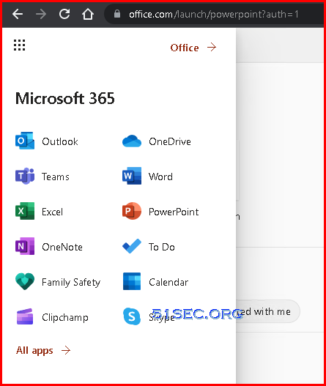Select the Shared with me filter pill

coord(268,311)
